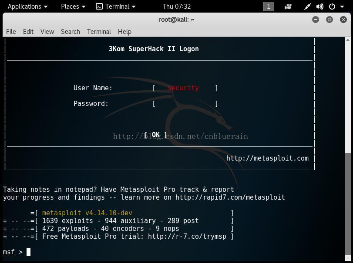Click the '9 nops' text

[x=167, y=228]
